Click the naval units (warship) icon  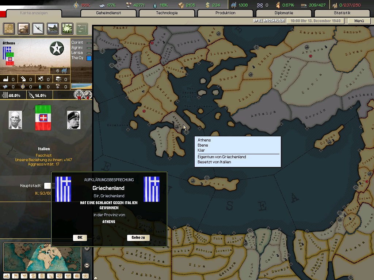pyautogui.click(x=53, y=28)
